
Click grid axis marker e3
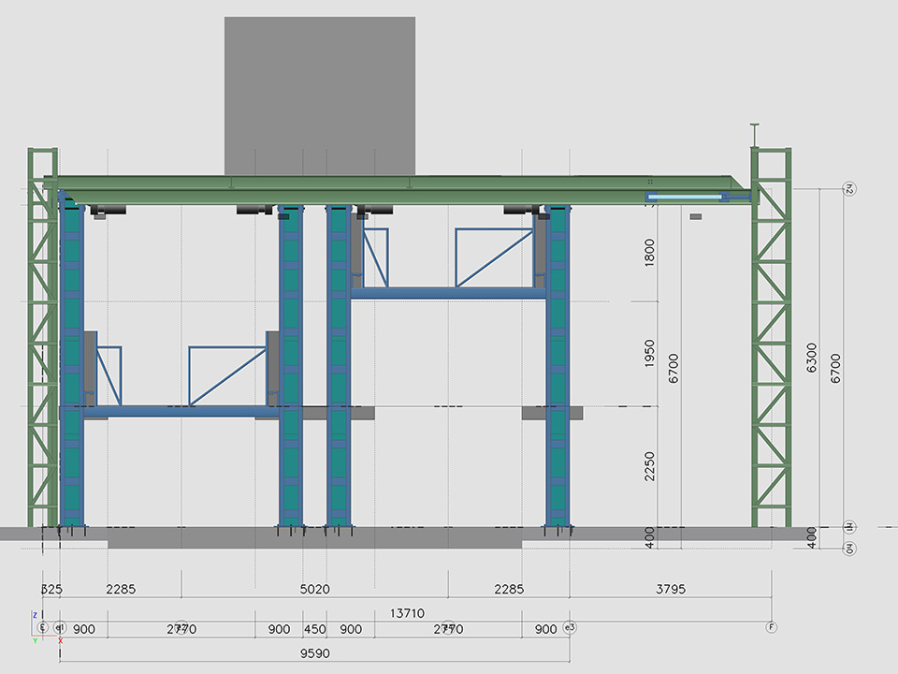tap(570, 627)
